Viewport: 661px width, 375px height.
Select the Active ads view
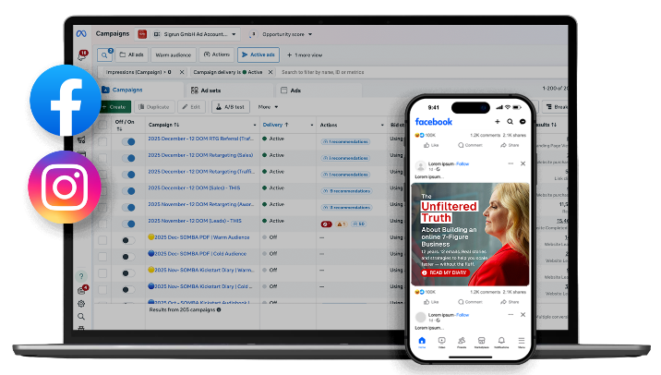[258, 54]
